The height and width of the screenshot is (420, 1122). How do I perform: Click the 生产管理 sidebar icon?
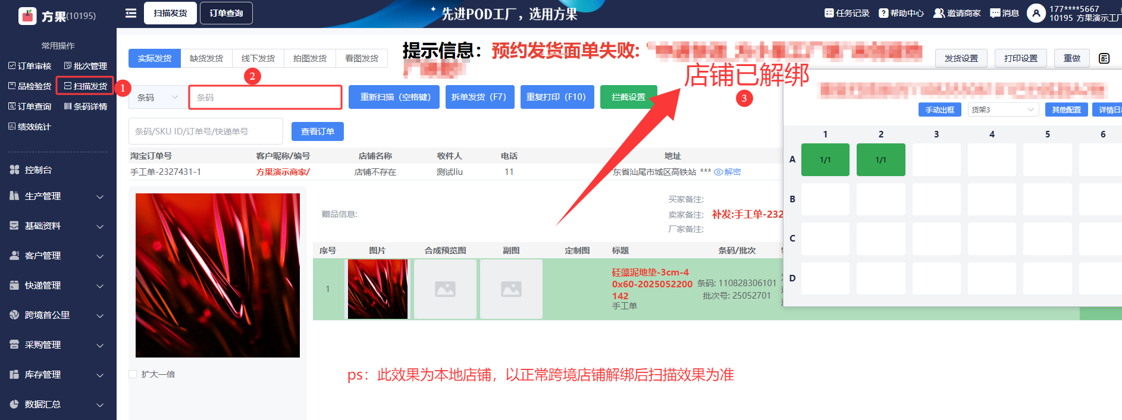tap(14, 196)
